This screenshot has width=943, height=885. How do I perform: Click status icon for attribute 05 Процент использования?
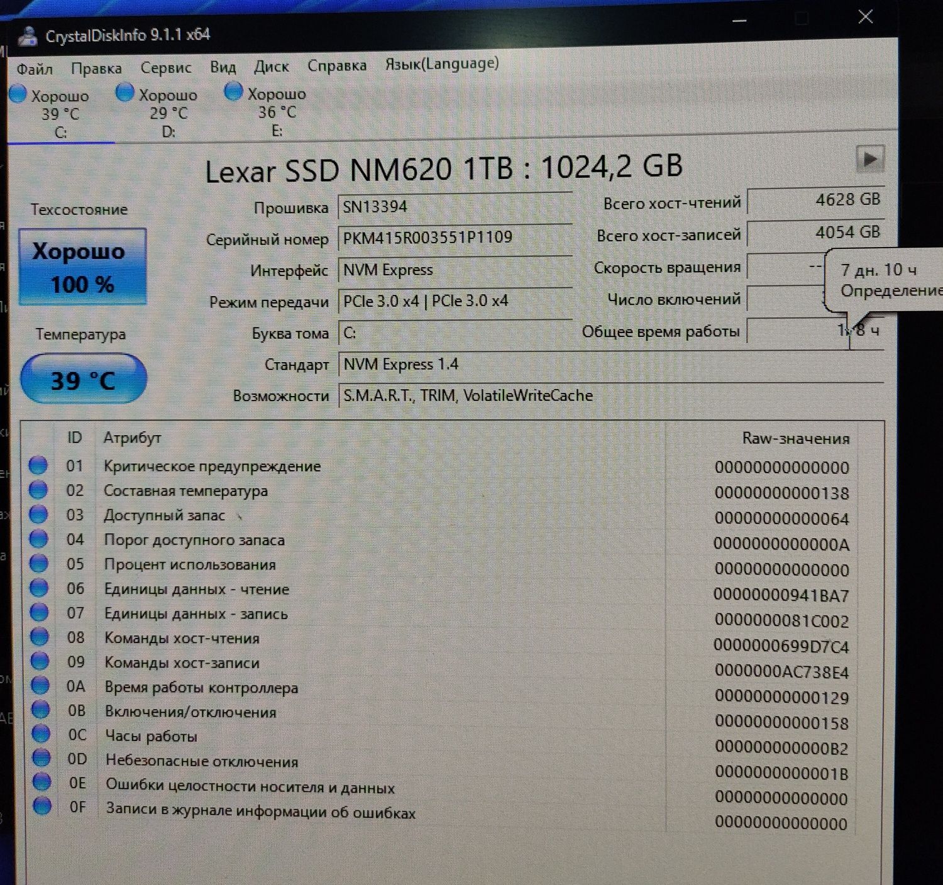pyautogui.click(x=39, y=563)
